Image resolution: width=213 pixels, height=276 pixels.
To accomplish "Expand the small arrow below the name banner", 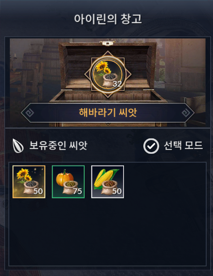I will point(108,124).
